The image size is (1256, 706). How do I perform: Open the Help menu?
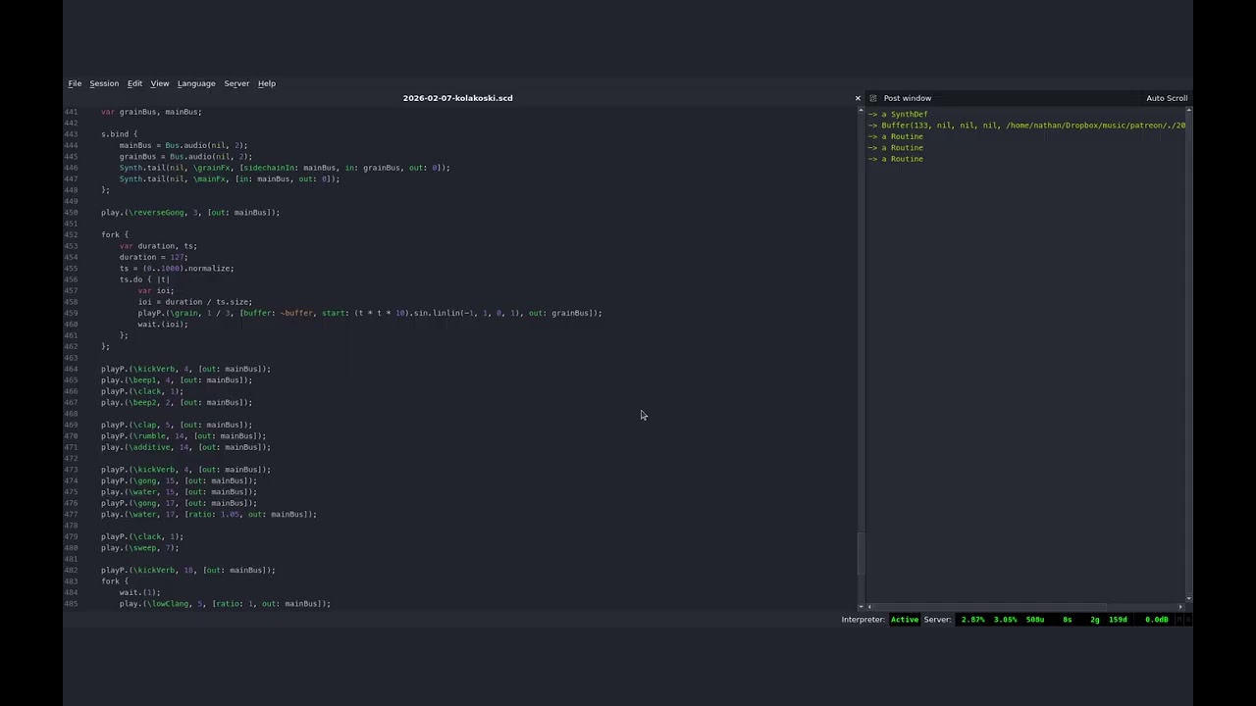(267, 83)
